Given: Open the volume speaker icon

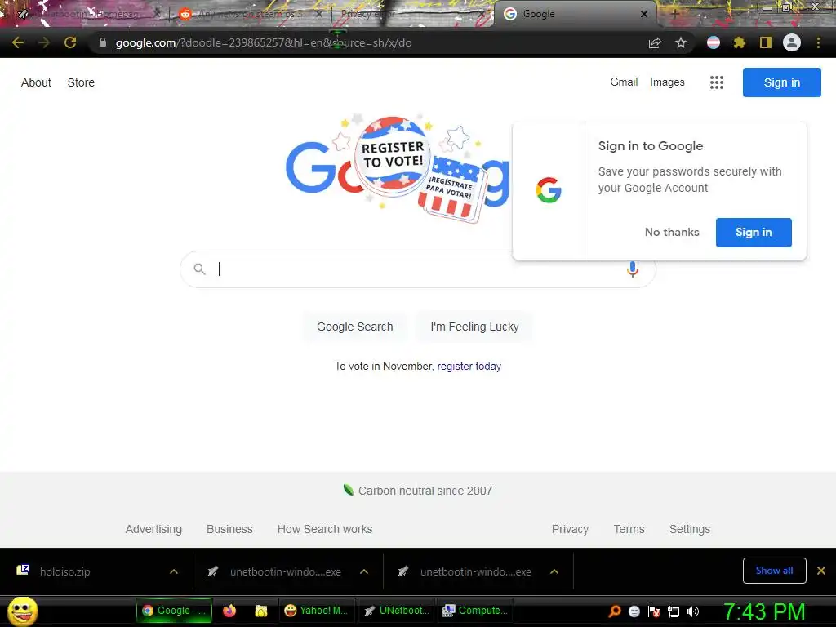Looking at the screenshot, I should (x=693, y=611).
